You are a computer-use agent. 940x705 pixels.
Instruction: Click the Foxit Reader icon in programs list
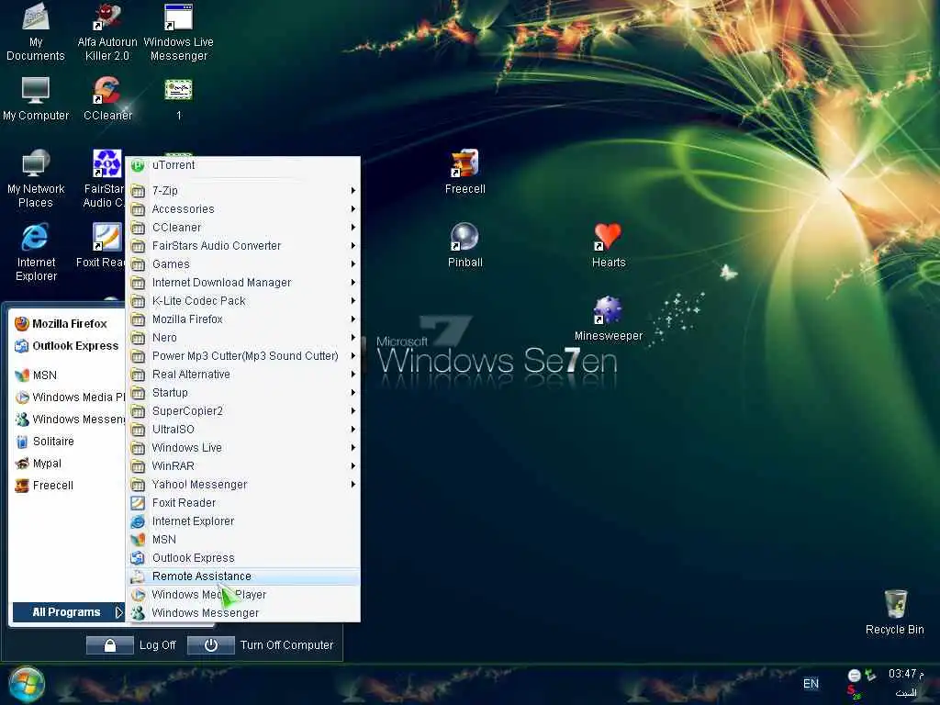click(x=138, y=503)
